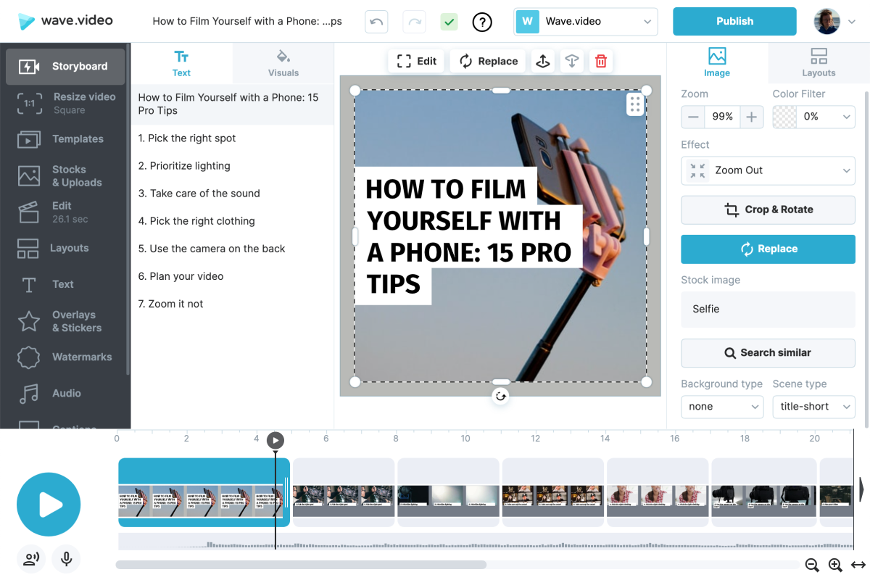Open the help question mark icon
This screenshot has width=870, height=580.
coord(482,22)
